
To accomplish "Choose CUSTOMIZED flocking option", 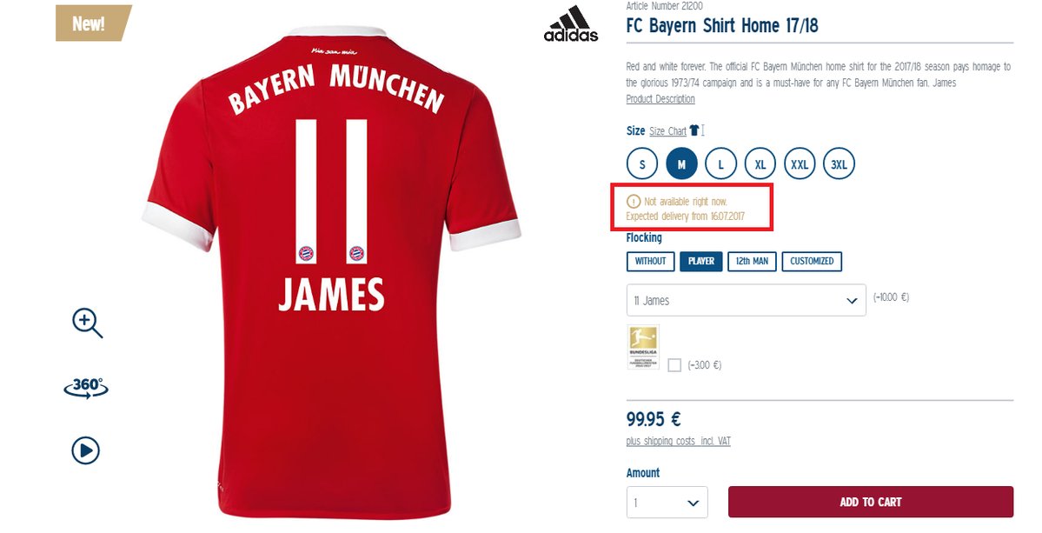I will pyautogui.click(x=812, y=261).
